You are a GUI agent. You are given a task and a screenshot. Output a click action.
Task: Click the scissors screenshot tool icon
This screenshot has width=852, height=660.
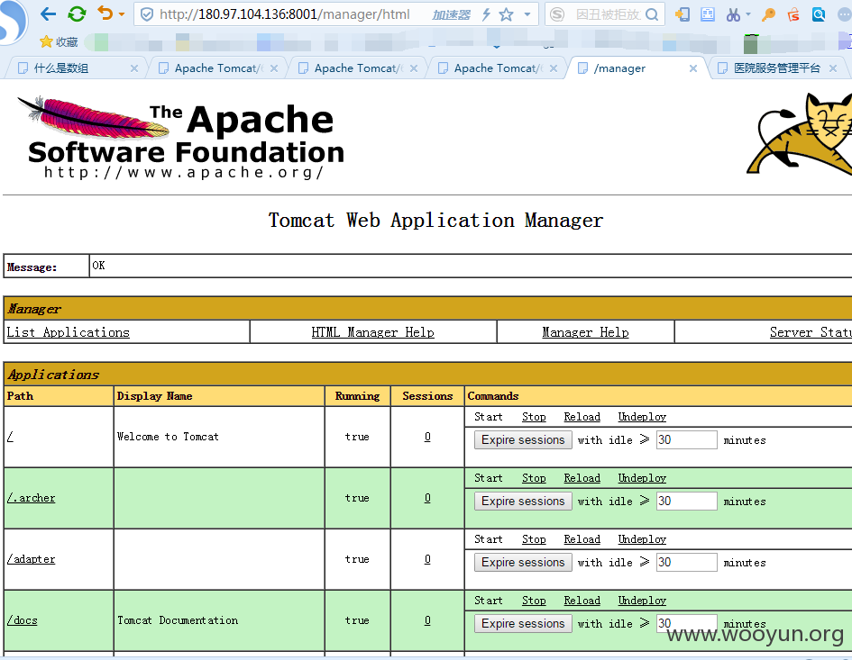[x=733, y=14]
